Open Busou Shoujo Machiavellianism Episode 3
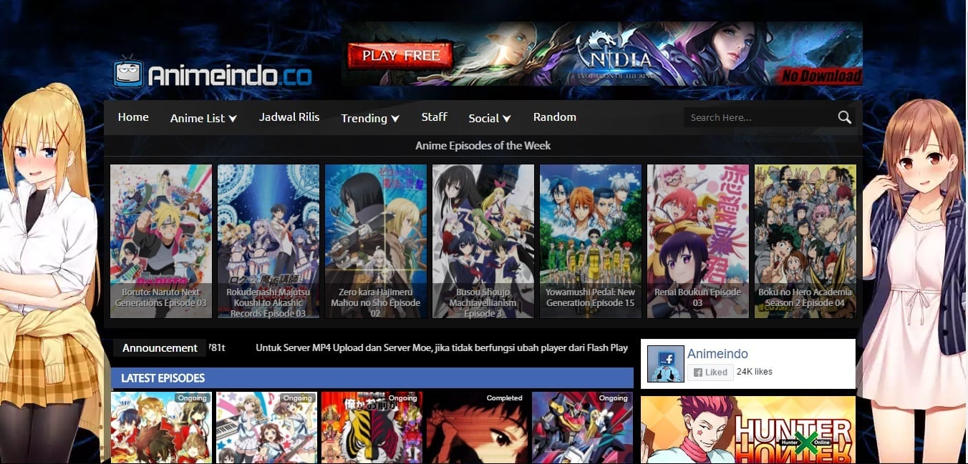Screen dimensions: 968x464 (x=483, y=242)
